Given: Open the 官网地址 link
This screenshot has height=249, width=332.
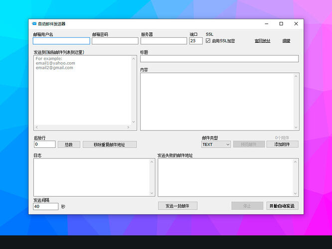Looking at the screenshot, I should tap(262, 41).
